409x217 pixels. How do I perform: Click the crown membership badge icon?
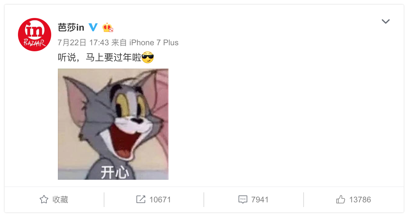pyautogui.click(x=108, y=27)
